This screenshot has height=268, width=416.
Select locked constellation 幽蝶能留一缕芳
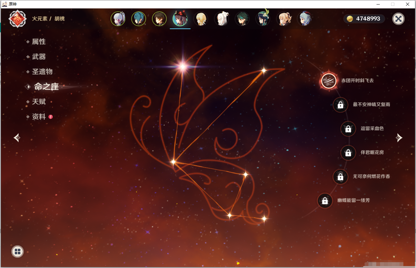[x=325, y=200]
